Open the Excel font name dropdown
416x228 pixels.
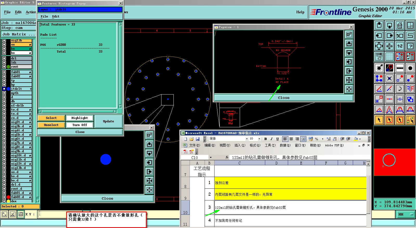pos(247,139)
